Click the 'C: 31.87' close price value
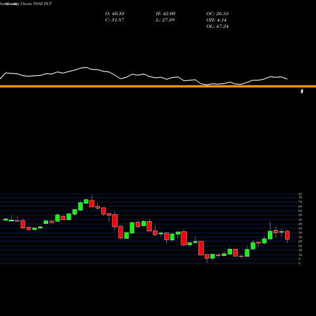 coord(114,20)
